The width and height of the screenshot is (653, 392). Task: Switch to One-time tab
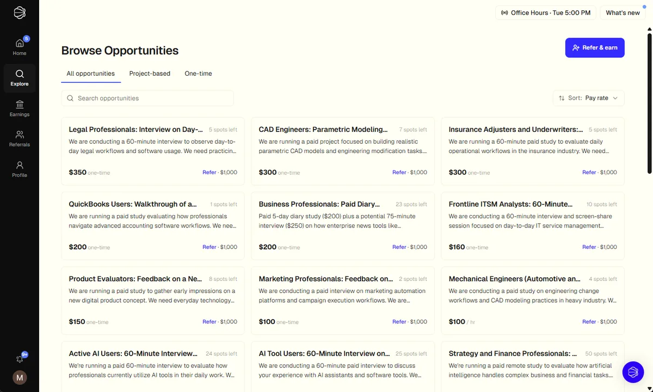(198, 73)
